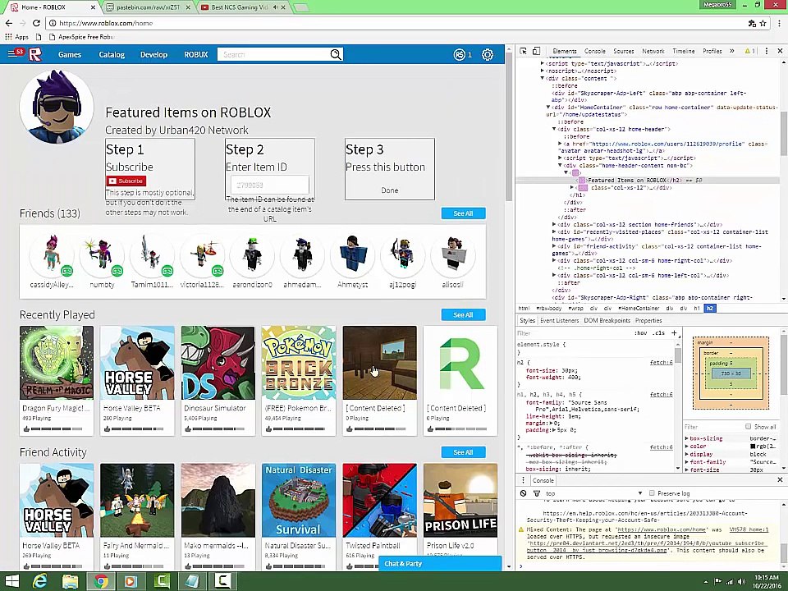Collapse the HomeContainer div node
The height and width of the screenshot is (591, 788).
[548, 108]
